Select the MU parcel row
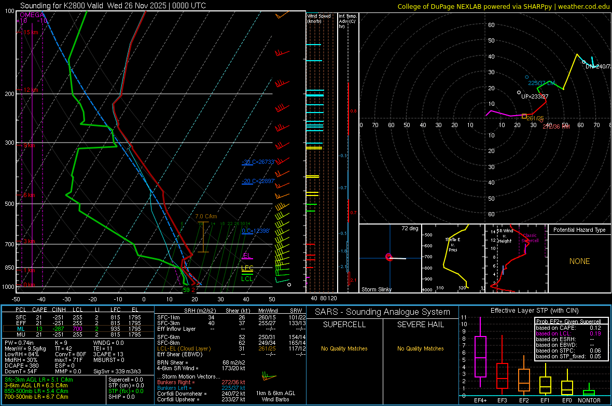The image size is (612, 406). point(78,334)
